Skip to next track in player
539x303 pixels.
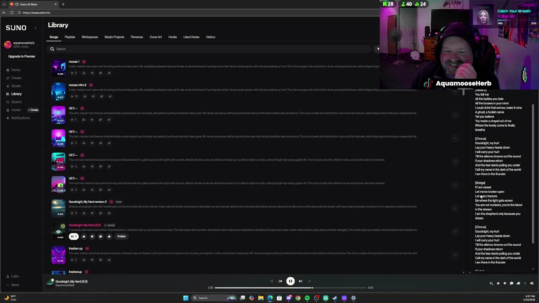(x=300, y=281)
